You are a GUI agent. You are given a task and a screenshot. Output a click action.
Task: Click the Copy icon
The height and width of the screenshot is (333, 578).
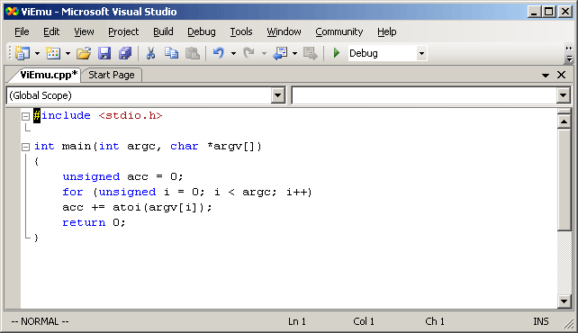coord(171,53)
